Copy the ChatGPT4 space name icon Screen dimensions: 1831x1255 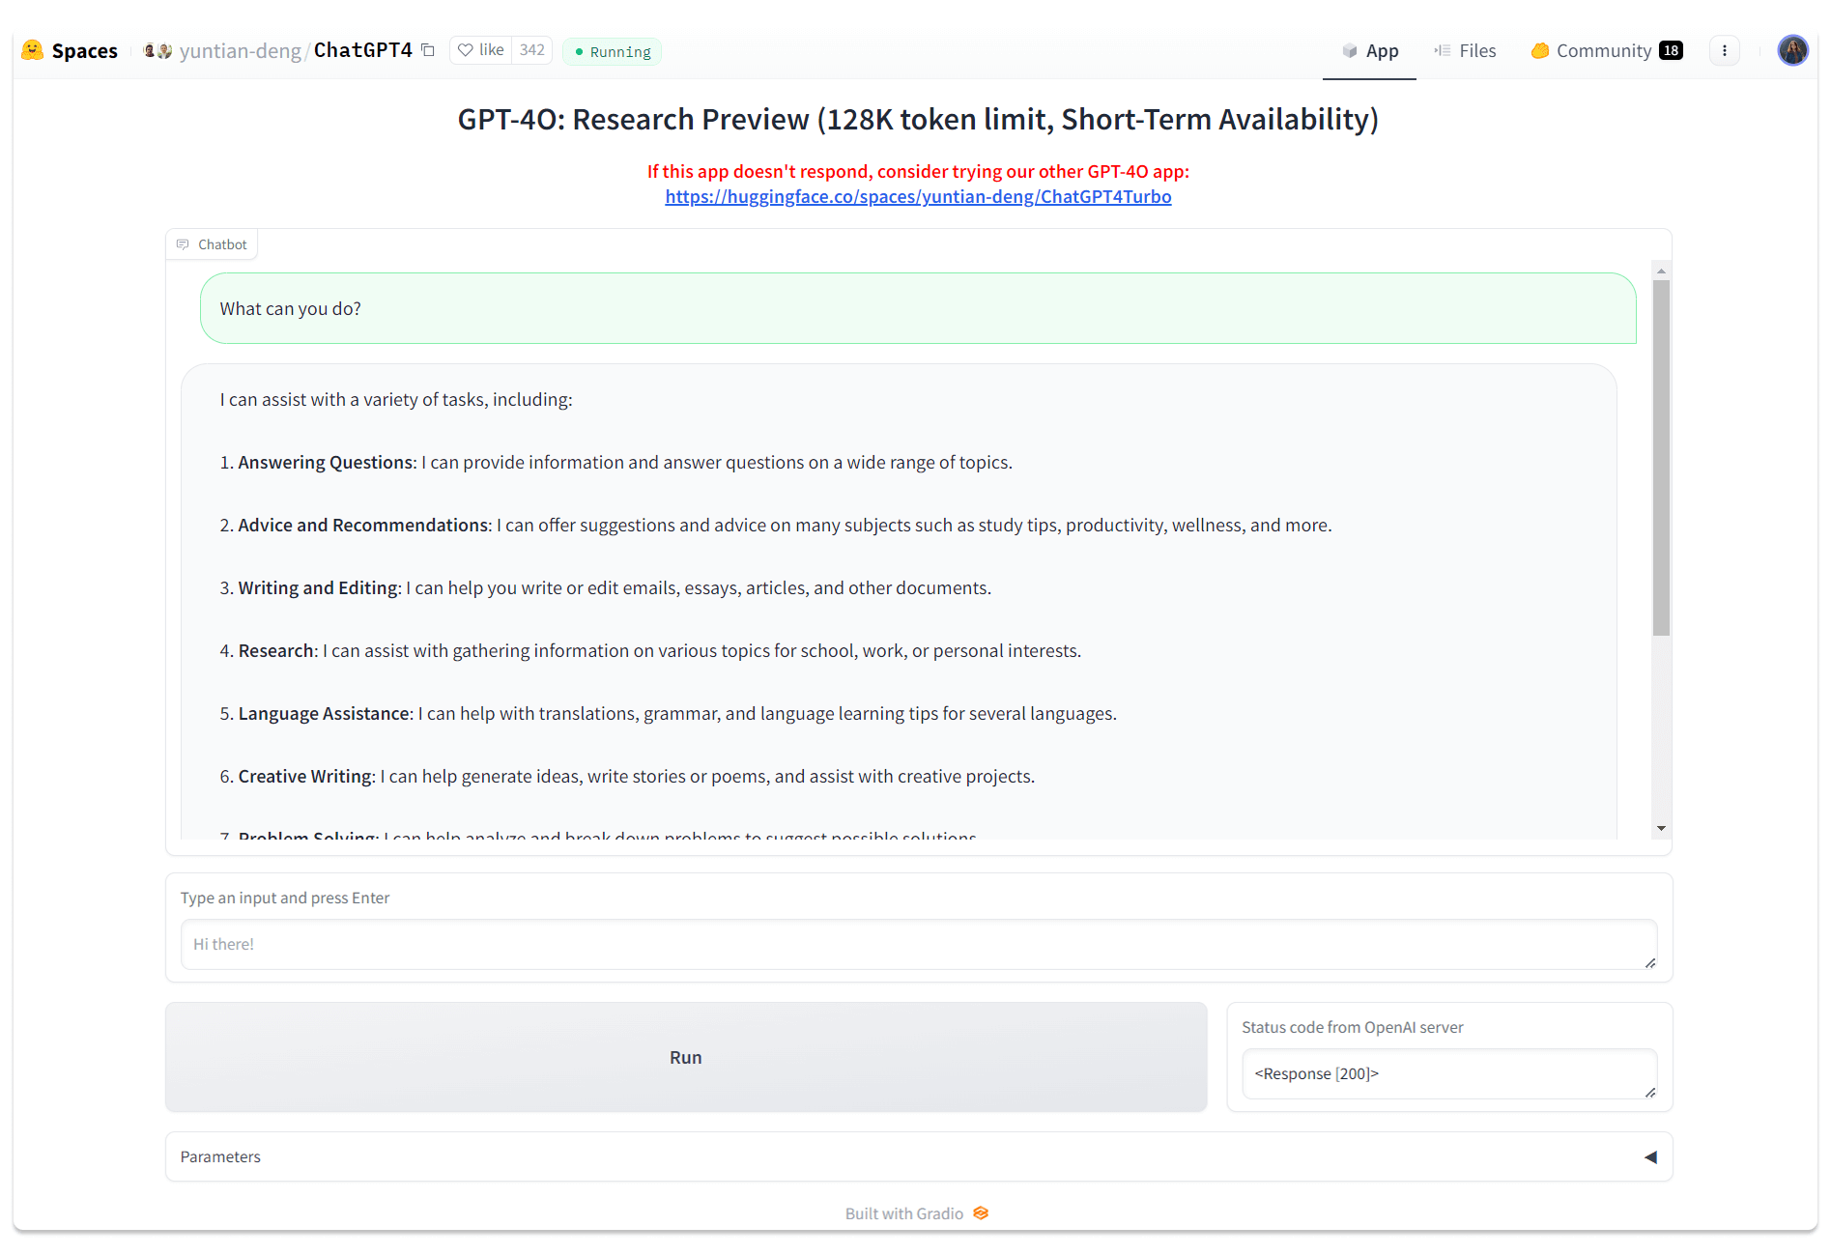point(428,50)
